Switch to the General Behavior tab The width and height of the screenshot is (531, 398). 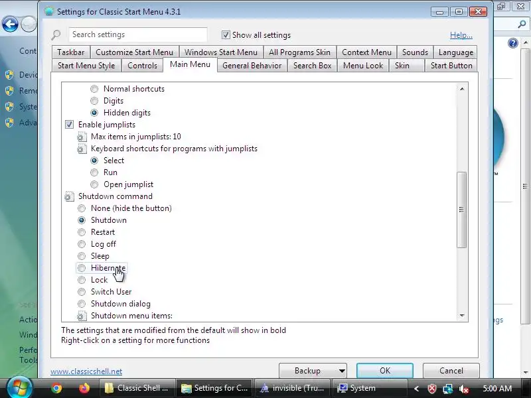(x=252, y=66)
